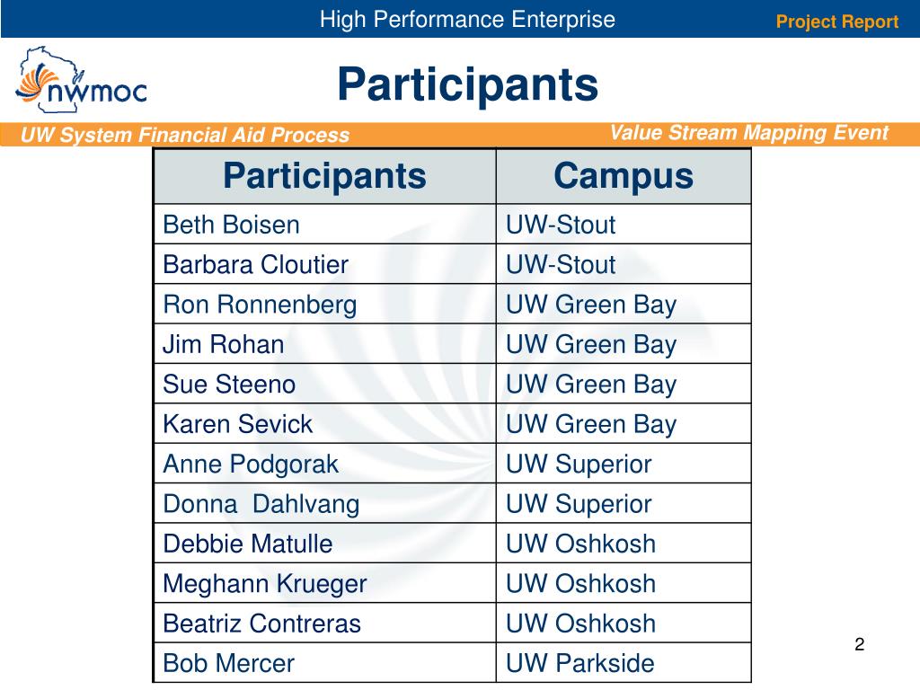The image size is (920, 690).
Task: Click the Anne Podgorak name cell
Action: (x=324, y=464)
